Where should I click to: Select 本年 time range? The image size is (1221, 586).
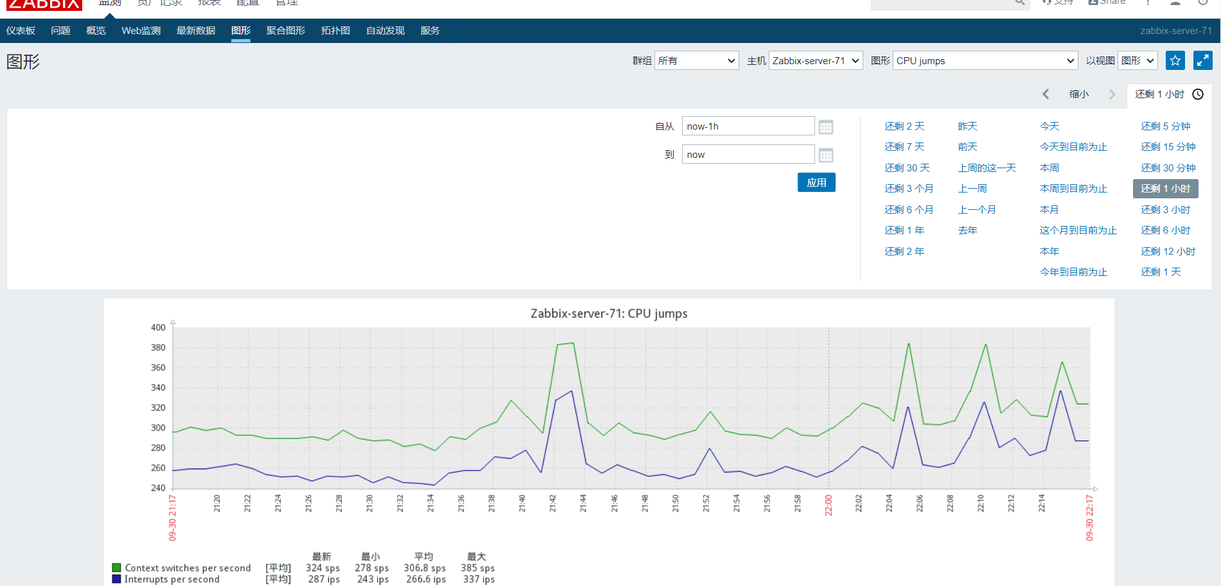[x=1050, y=252]
